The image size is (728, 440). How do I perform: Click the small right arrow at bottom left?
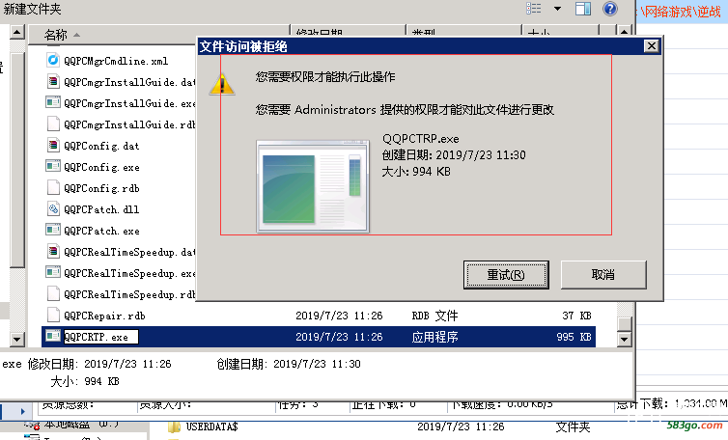23,411
